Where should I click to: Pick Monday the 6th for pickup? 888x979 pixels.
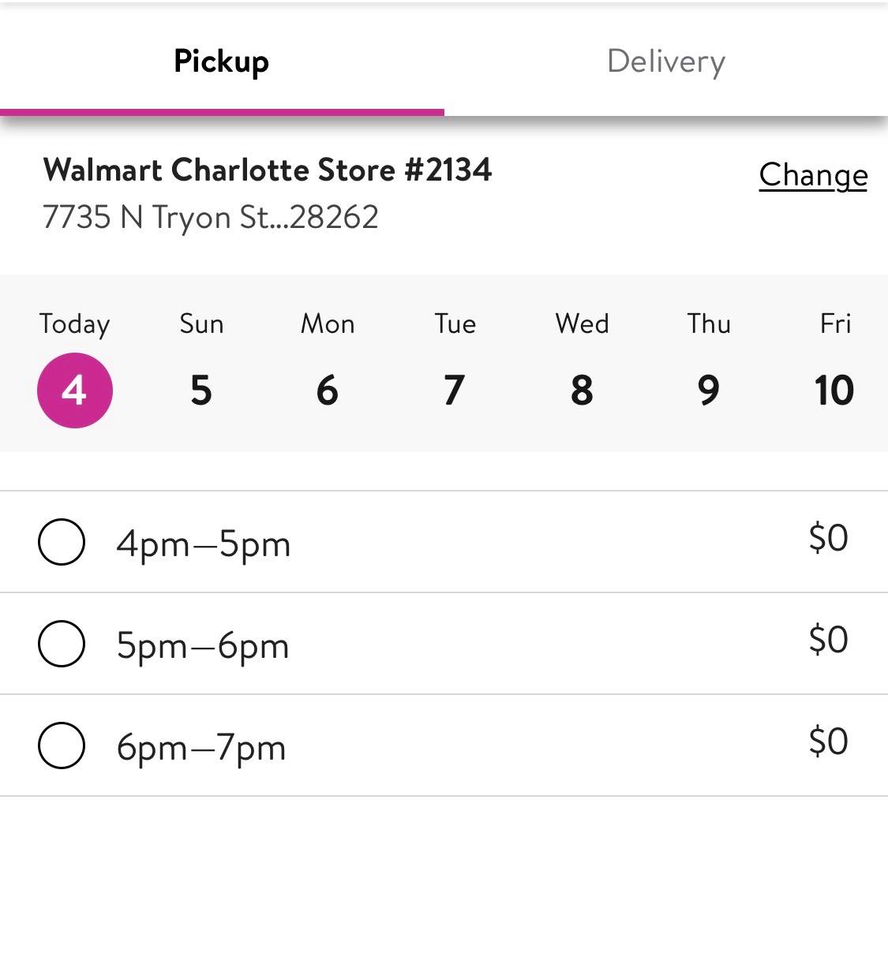click(x=328, y=390)
